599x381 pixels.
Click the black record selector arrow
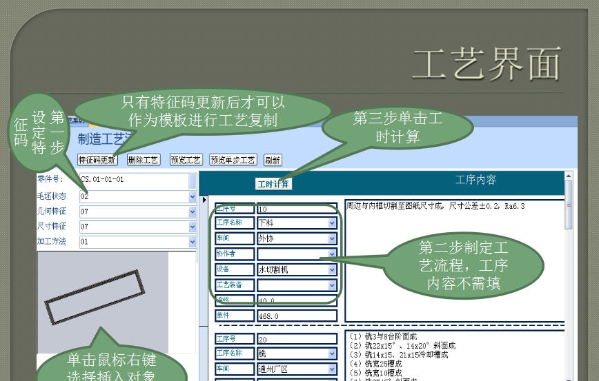[x=204, y=200]
